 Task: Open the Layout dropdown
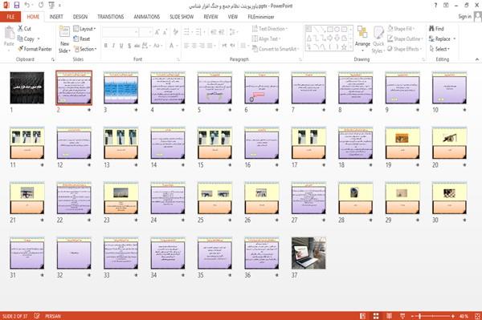point(85,29)
